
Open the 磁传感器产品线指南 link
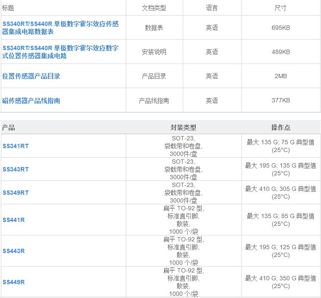31,101
